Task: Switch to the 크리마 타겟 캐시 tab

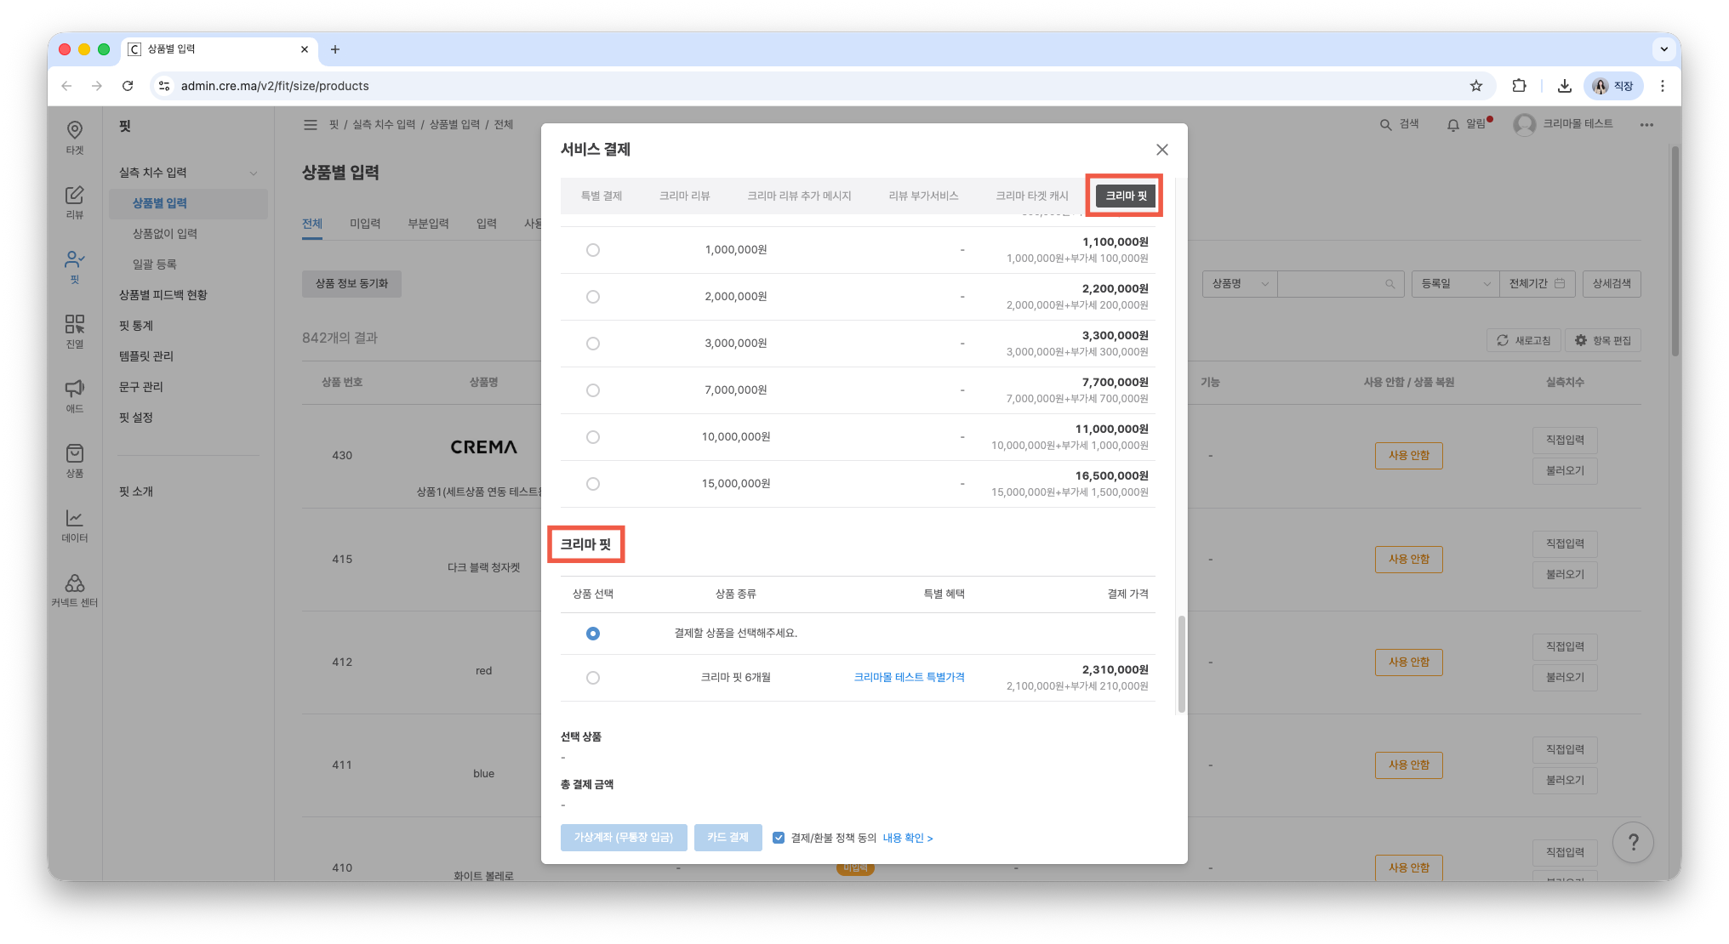Action: click(1032, 196)
